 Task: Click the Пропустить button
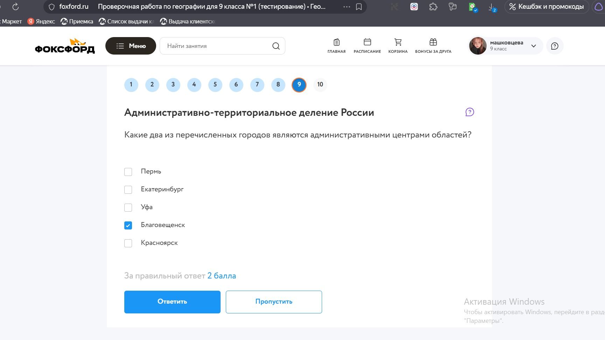[274, 302]
